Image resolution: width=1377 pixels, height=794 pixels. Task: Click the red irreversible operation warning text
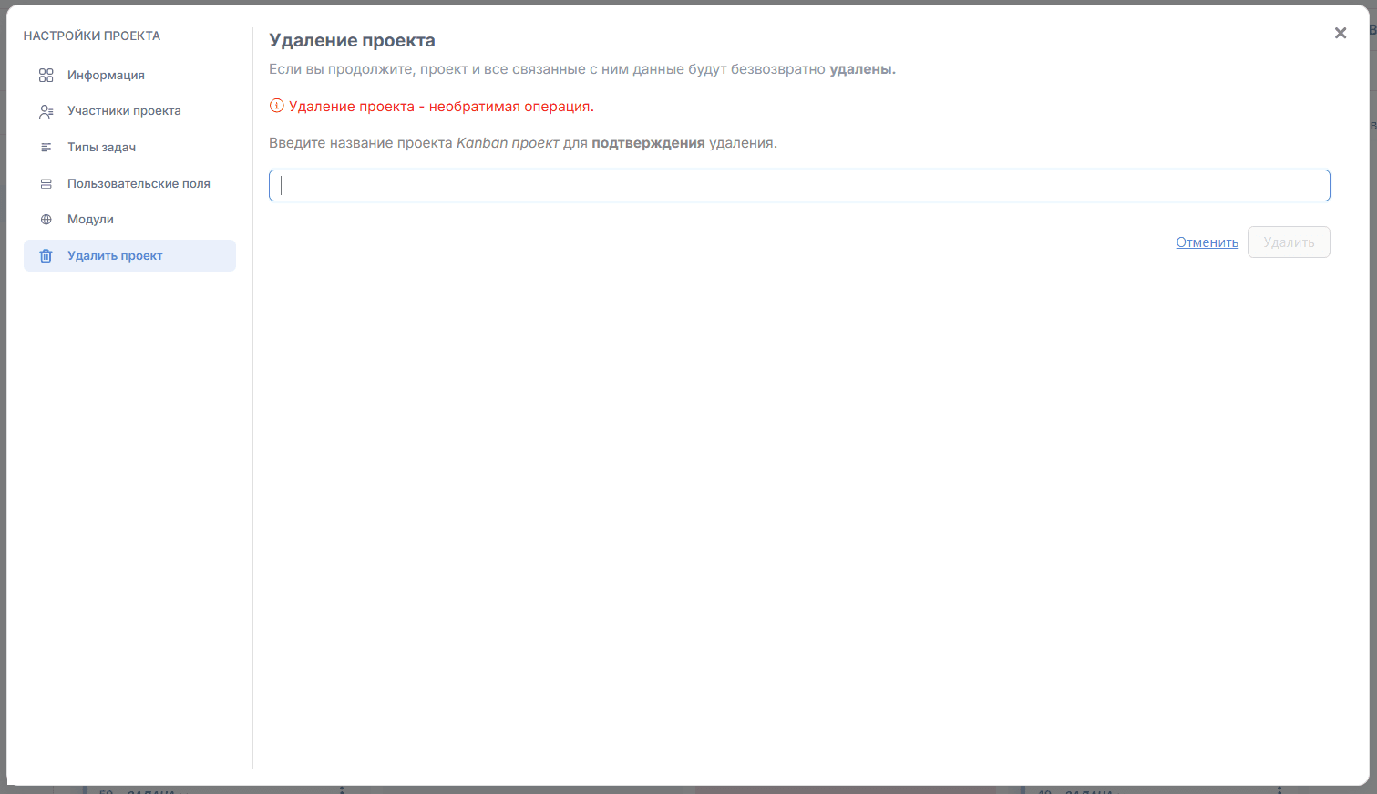pos(441,107)
